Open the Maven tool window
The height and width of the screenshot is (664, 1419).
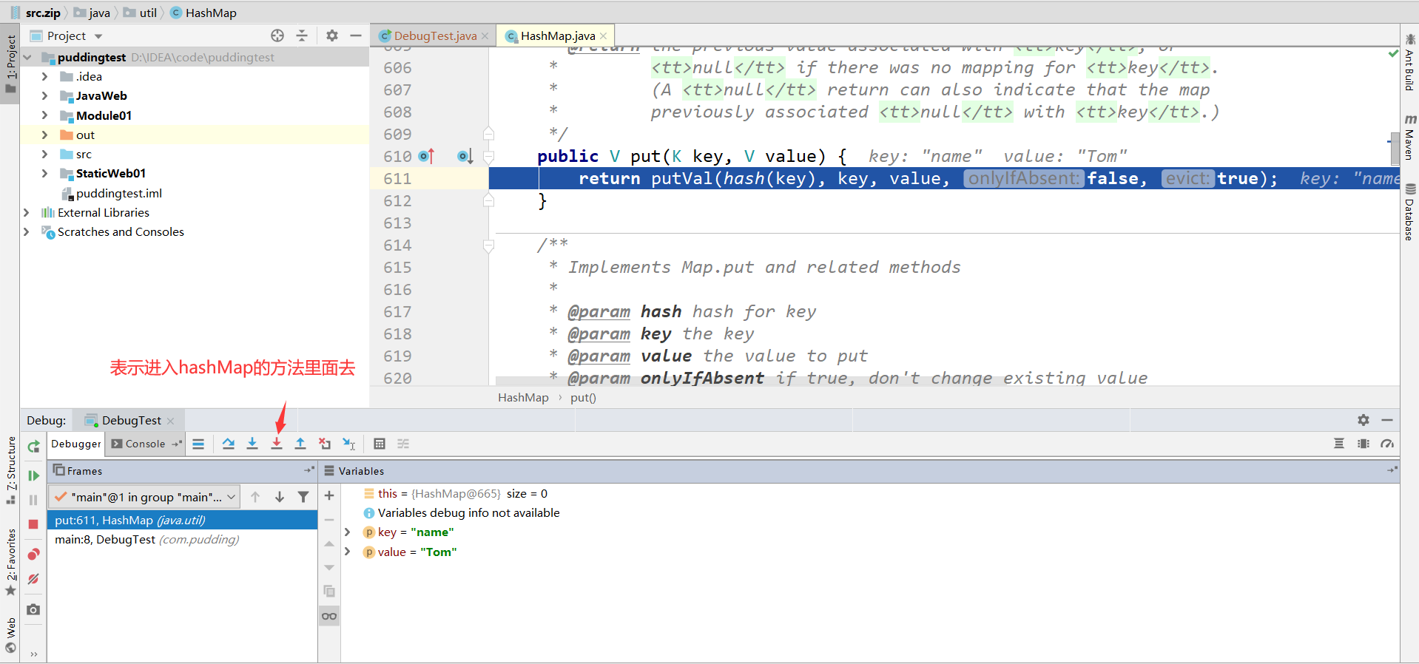coord(1409,137)
